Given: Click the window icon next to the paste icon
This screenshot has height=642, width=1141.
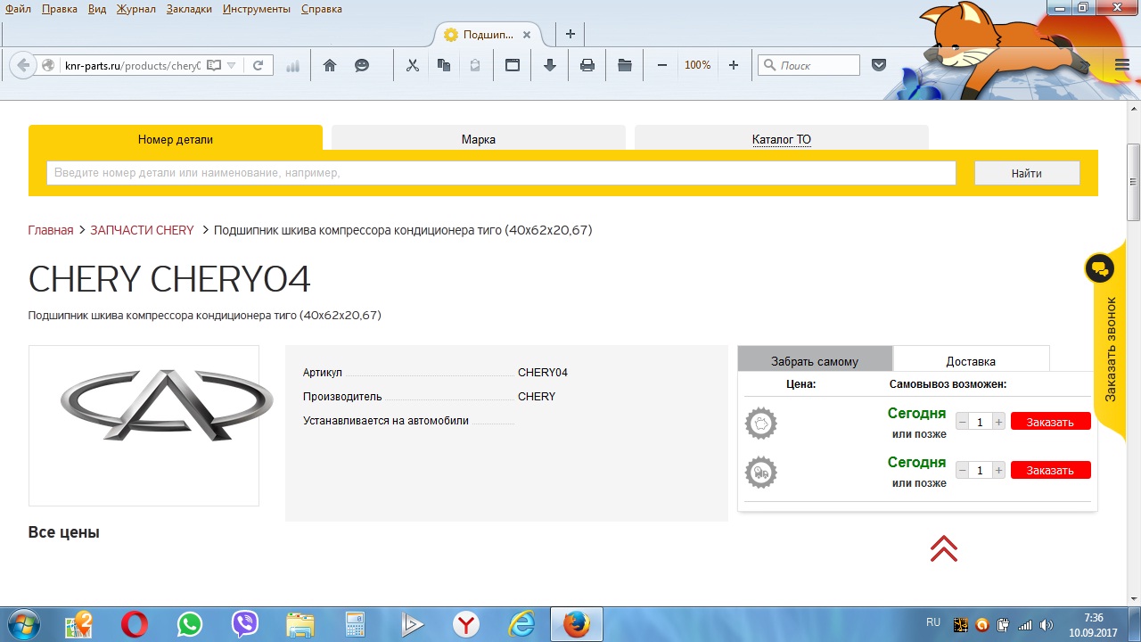Looking at the screenshot, I should 513,65.
